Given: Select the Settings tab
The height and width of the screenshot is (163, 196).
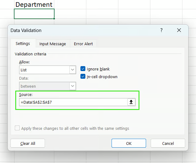Looking at the screenshot, I should click(x=23, y=44).
